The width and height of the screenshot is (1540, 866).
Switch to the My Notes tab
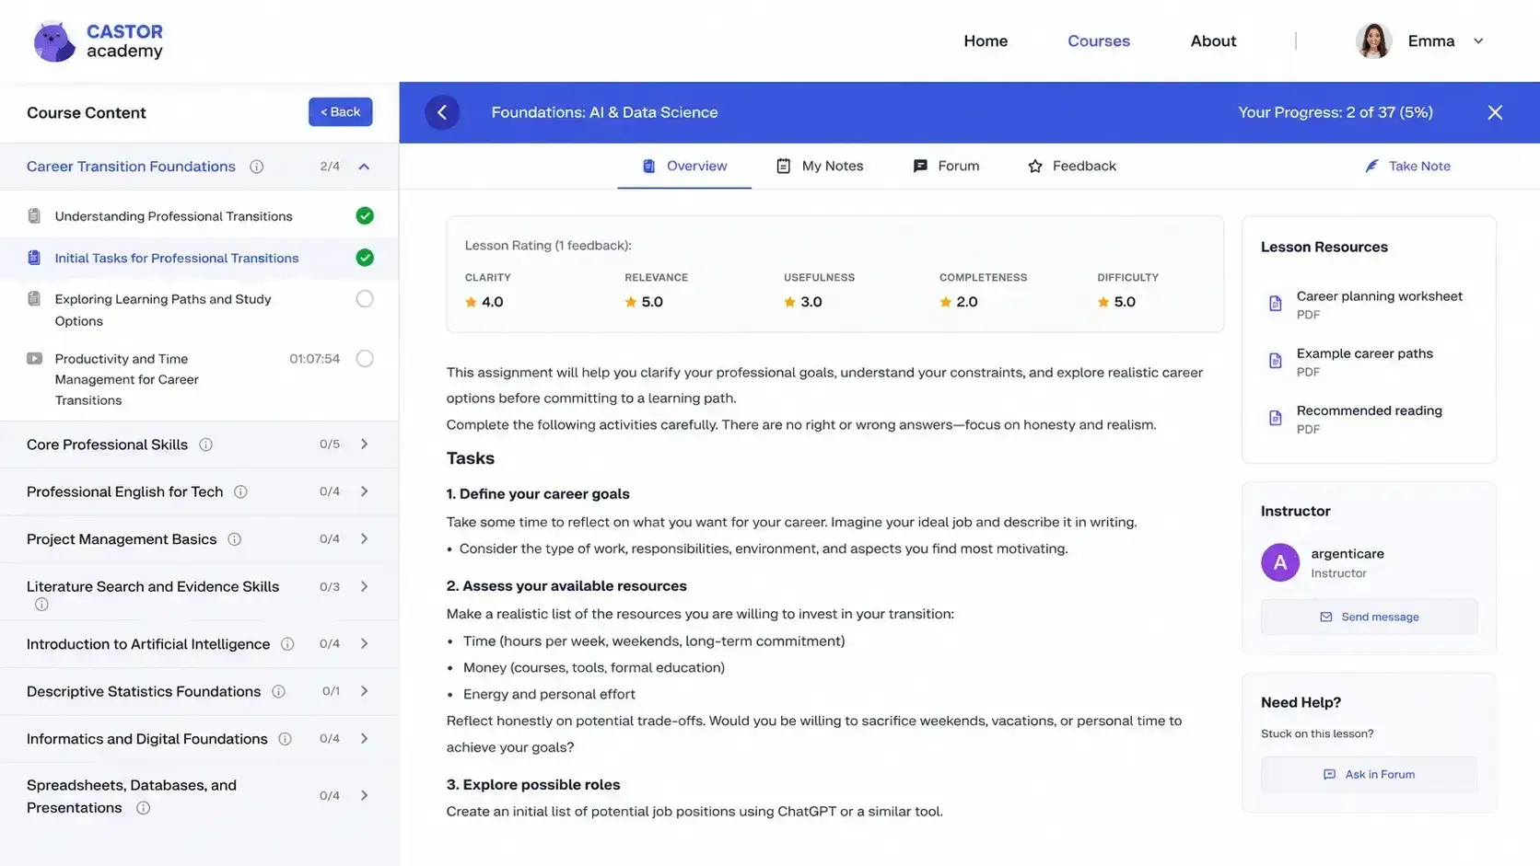[x=820, y=166]
